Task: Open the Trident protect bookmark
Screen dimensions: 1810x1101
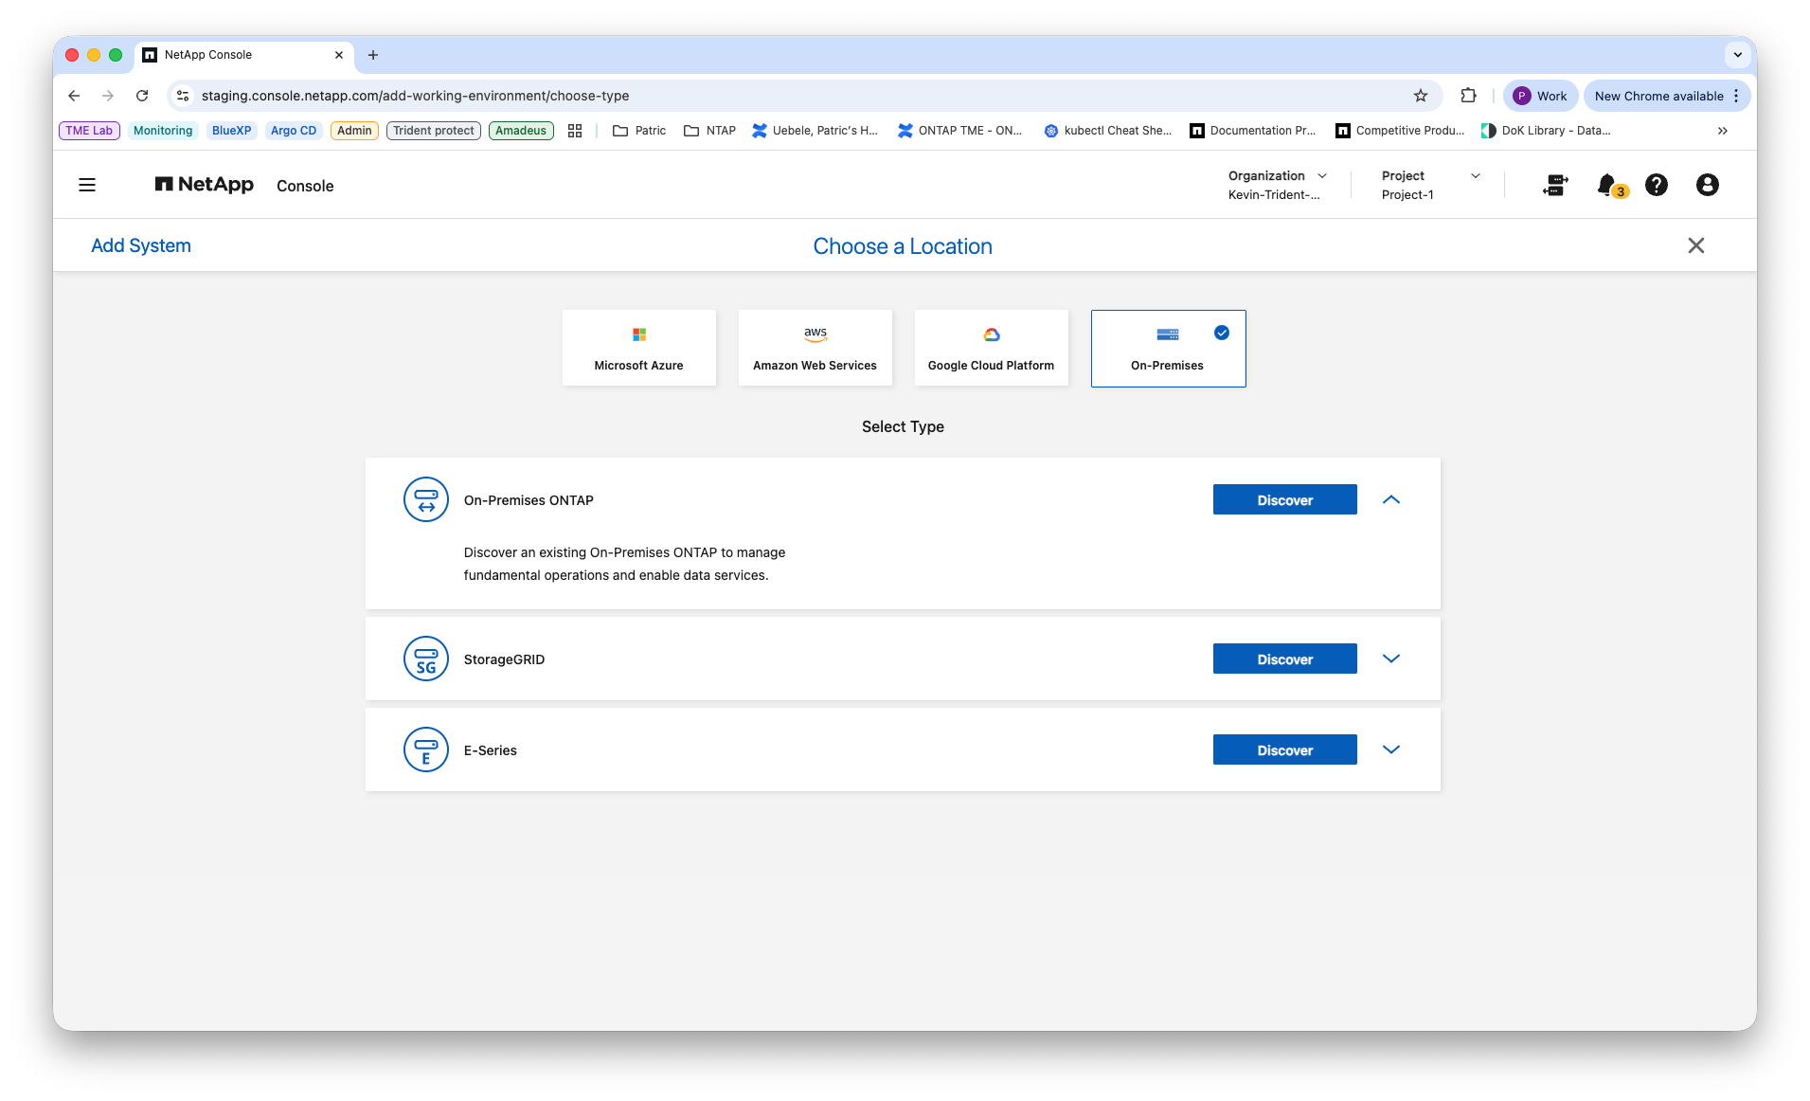Action: tap(434, 131)
